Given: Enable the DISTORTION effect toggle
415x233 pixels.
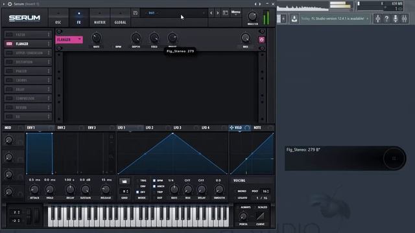Looking at the screenshot, I should coord(9,62).
